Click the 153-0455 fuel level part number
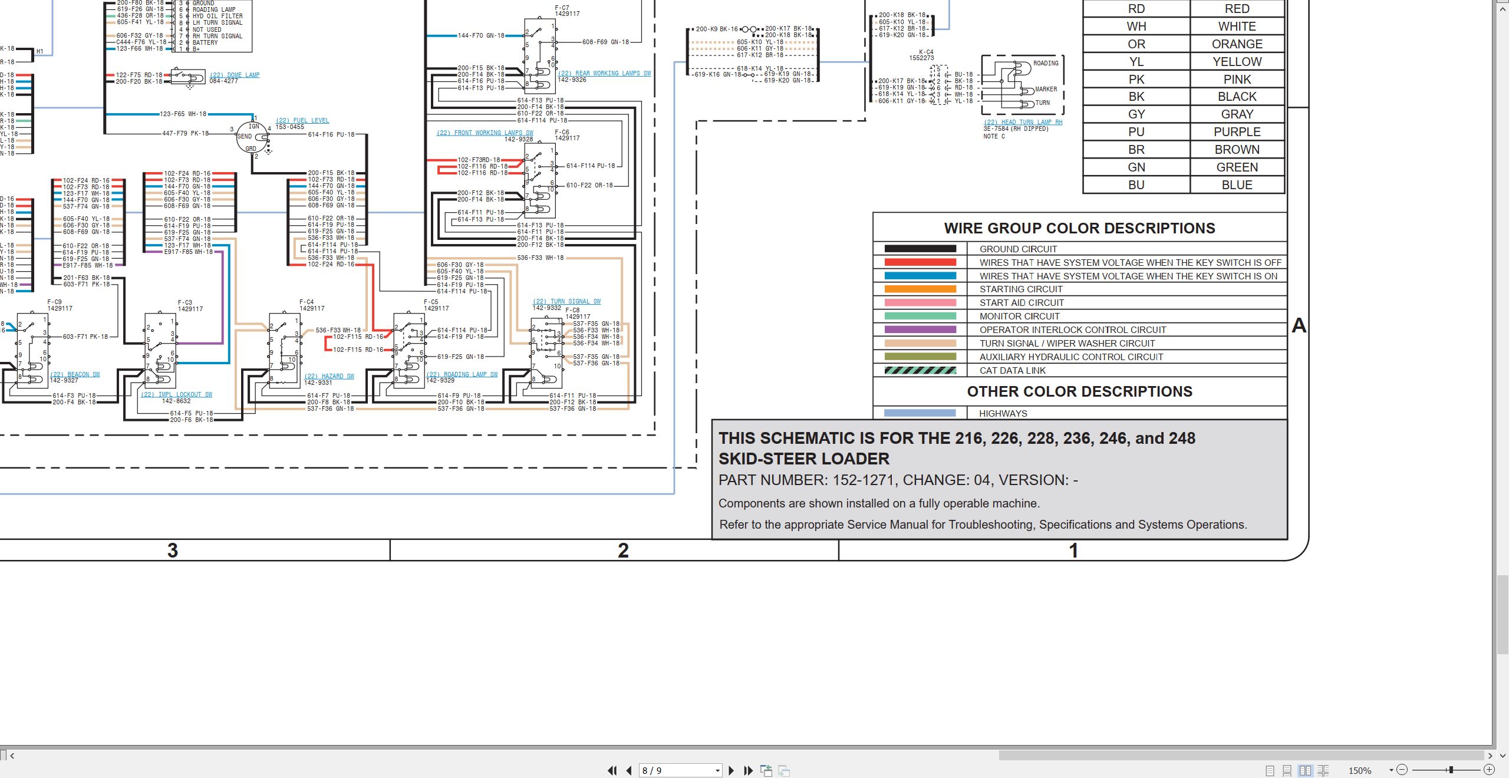The height and width of the screenshot is (778, 1509). pos(289,127)
